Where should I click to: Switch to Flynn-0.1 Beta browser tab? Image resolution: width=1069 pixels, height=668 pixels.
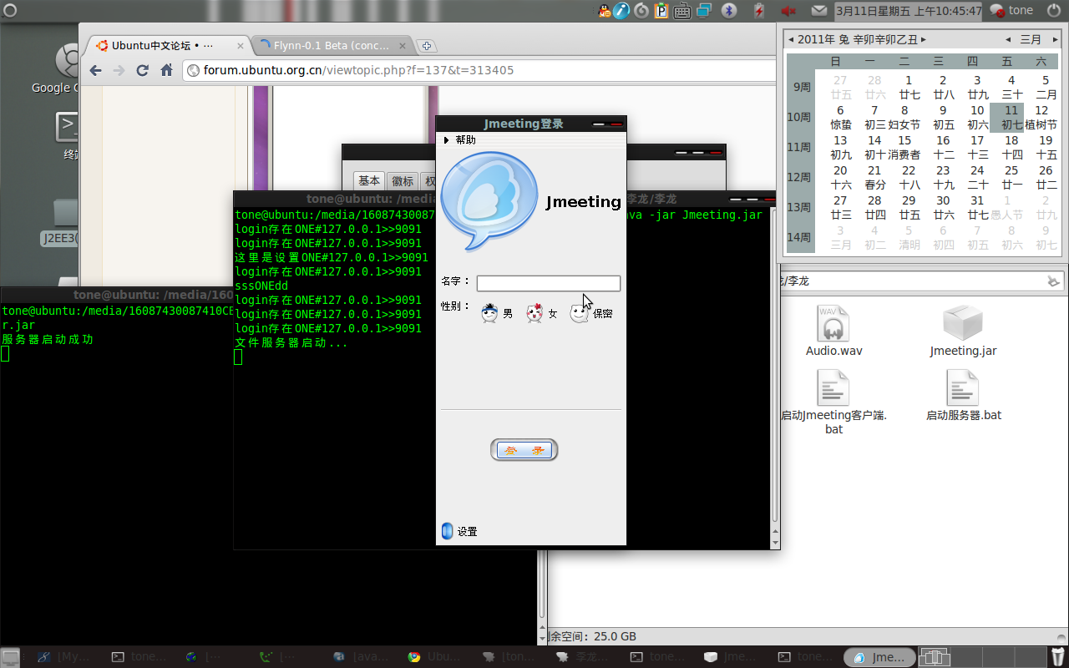[332, 46]
